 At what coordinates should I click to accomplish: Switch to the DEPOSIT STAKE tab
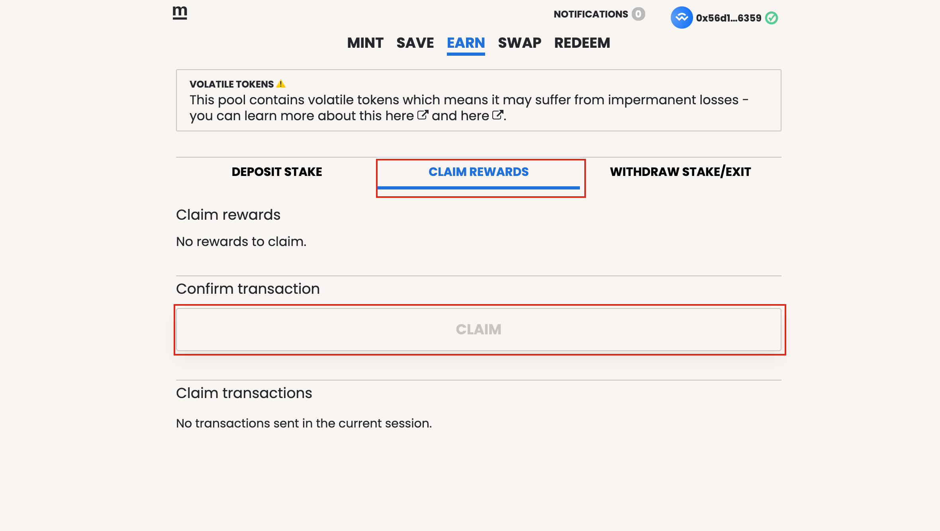277,172
